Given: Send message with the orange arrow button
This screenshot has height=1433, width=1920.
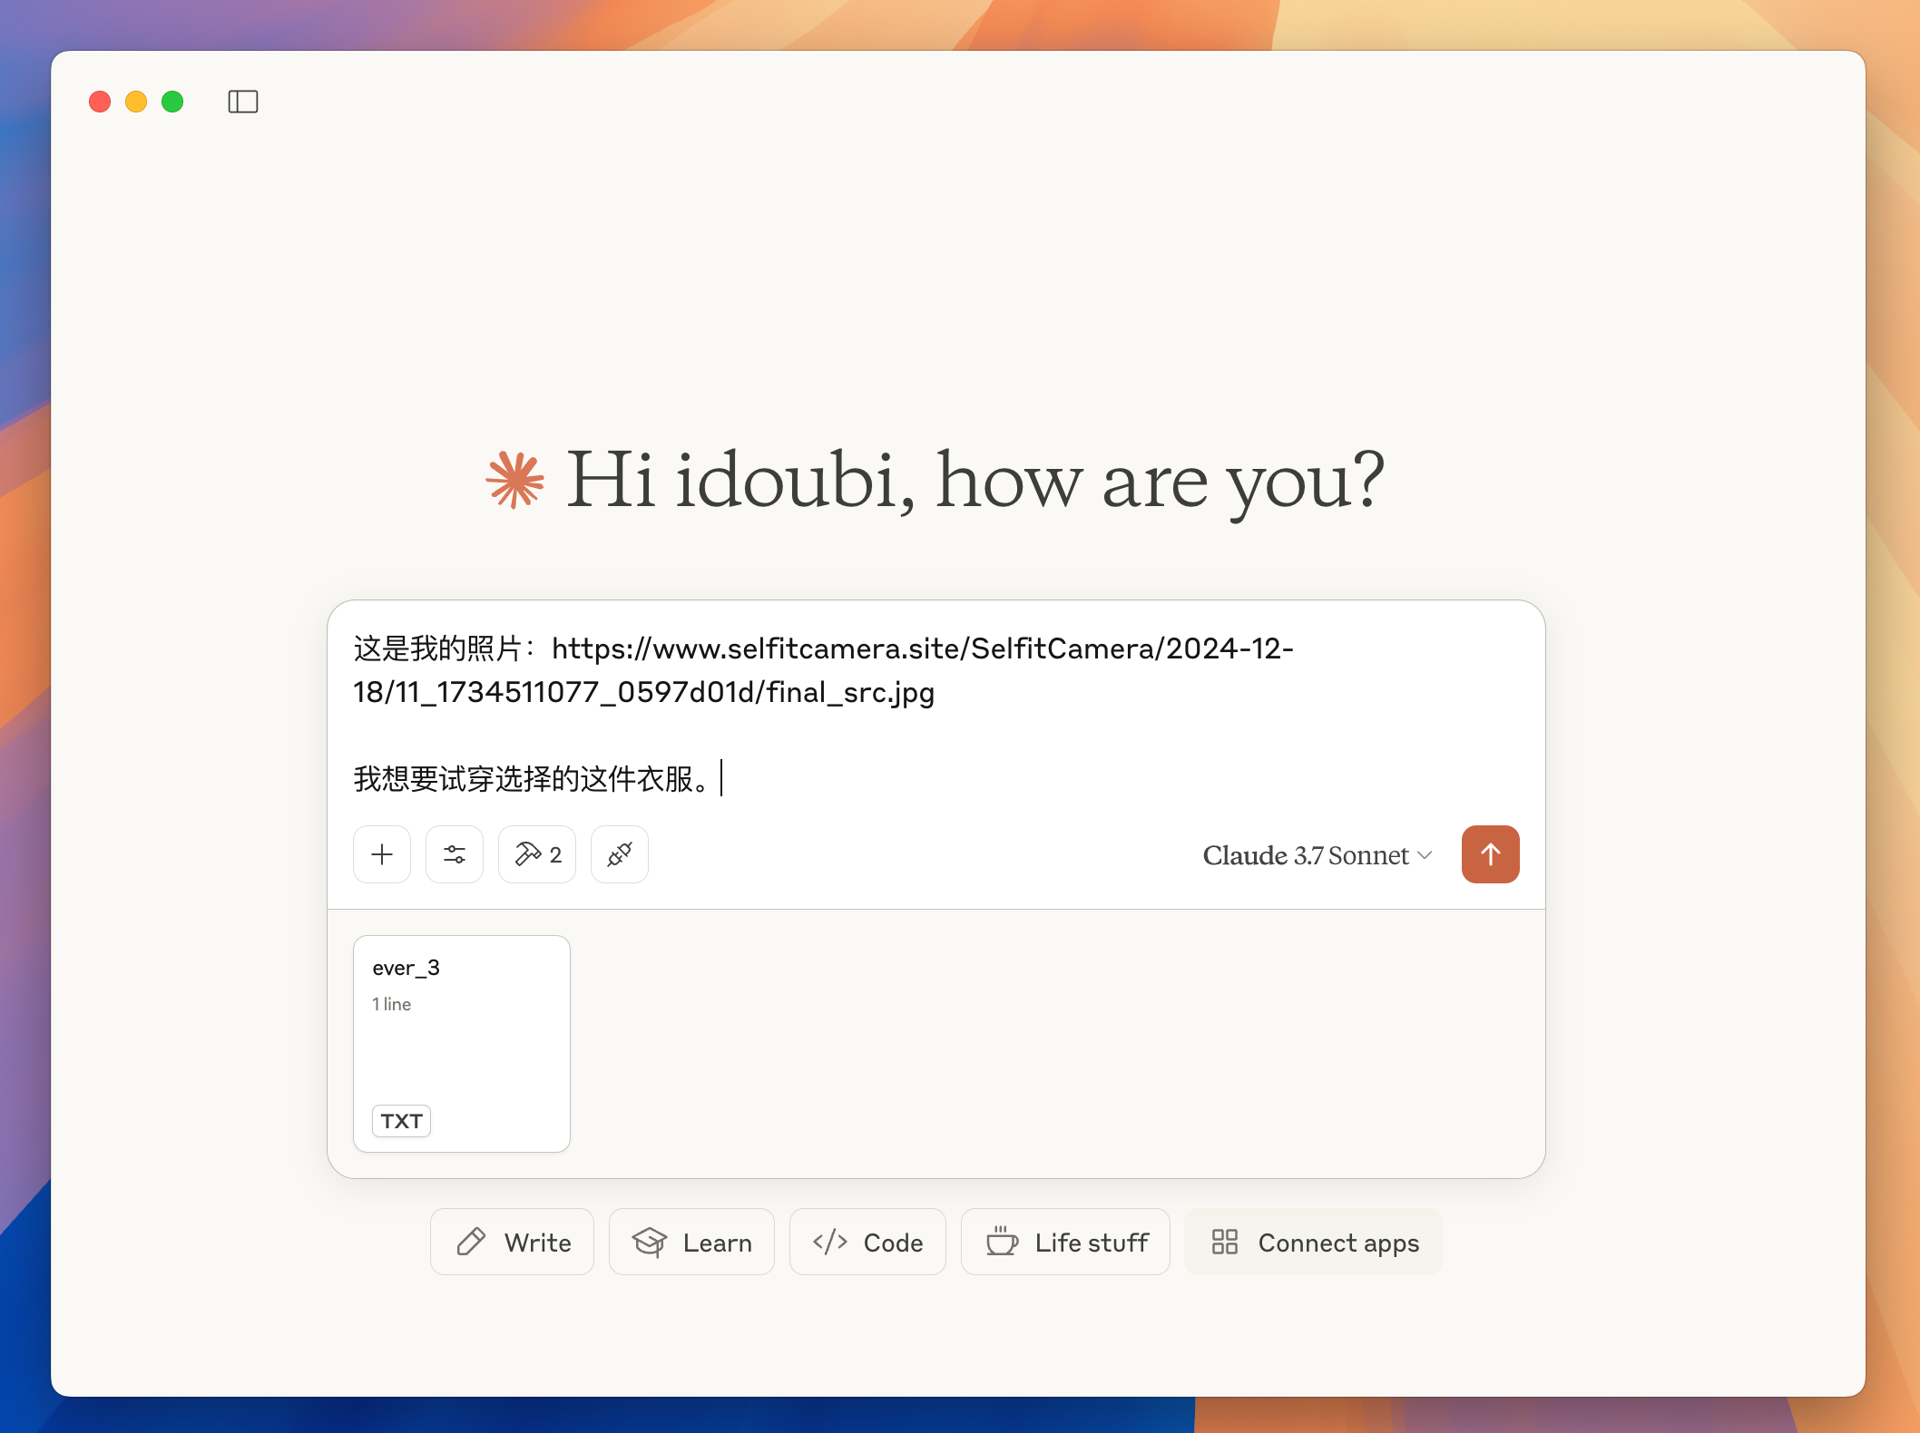Looking at the screenshot, I should click(x=1490, y=854).
